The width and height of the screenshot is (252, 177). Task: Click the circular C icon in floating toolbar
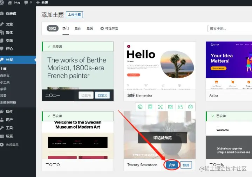[x=140, y=107]
